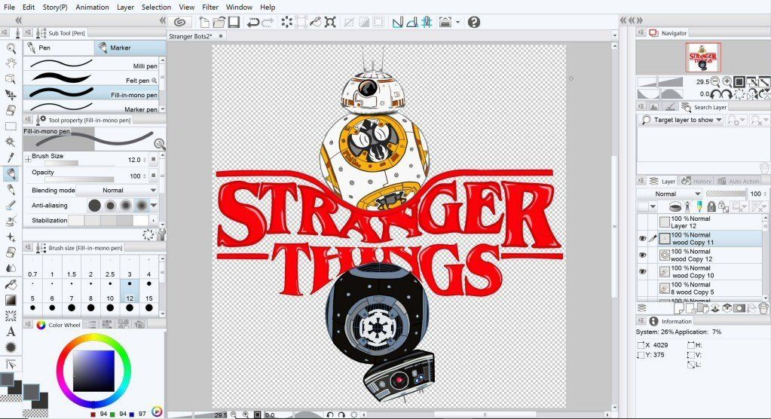
Task: Create a new canvas with New icon
Action: (203, 22)
